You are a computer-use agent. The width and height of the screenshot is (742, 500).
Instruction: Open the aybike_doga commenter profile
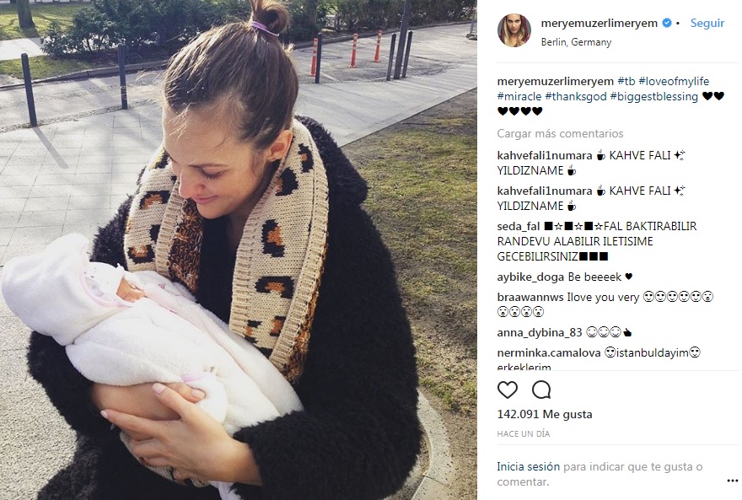coord(530,277)
